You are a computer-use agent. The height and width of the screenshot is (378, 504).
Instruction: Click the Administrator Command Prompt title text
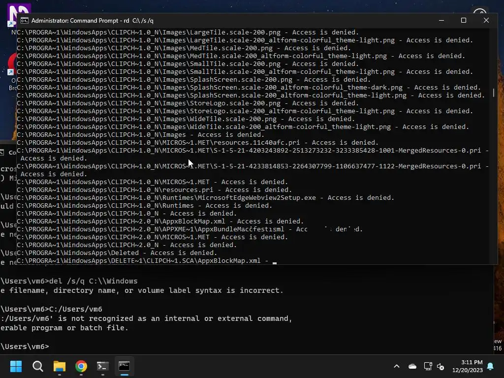click(92, 21)
